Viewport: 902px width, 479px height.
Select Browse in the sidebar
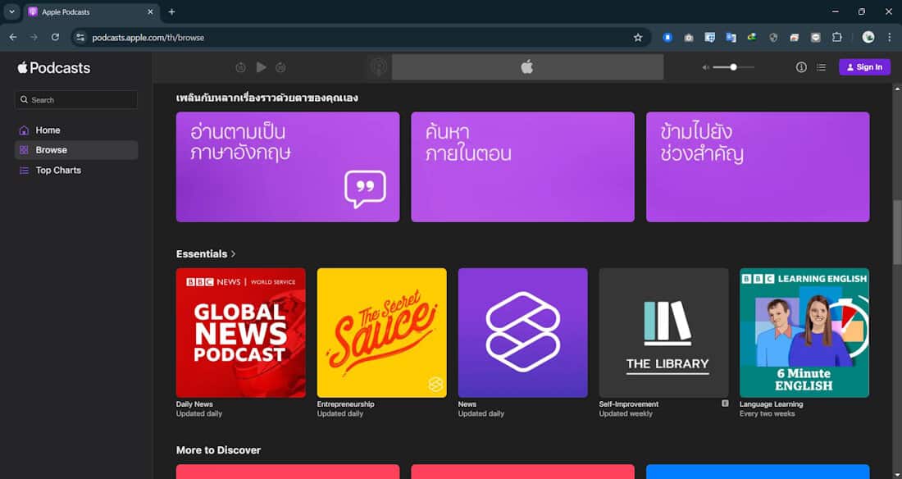coord(51,150)
